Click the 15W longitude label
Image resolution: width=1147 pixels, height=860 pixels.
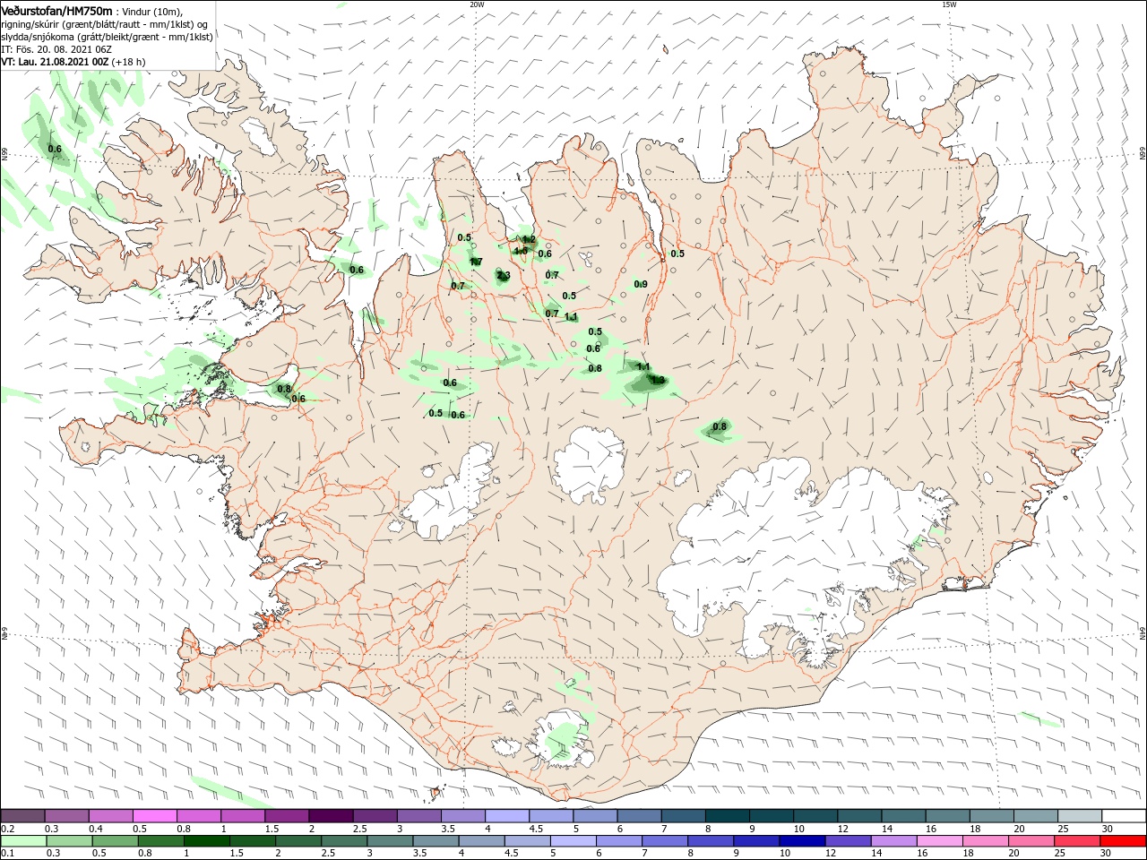click(x=948, y=4)
